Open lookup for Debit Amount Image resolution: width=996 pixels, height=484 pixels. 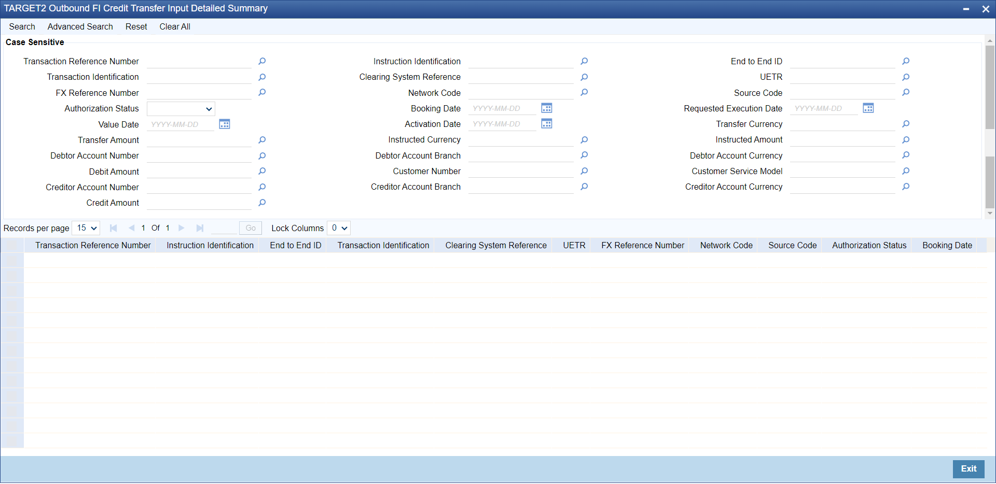coord(262,172)
